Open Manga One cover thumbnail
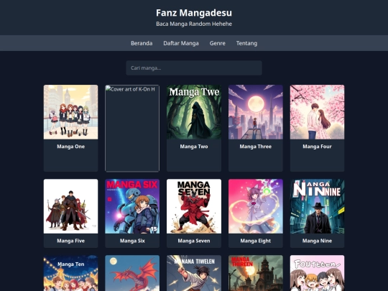This screenshot has width=388, height=291. coord(70,112)
